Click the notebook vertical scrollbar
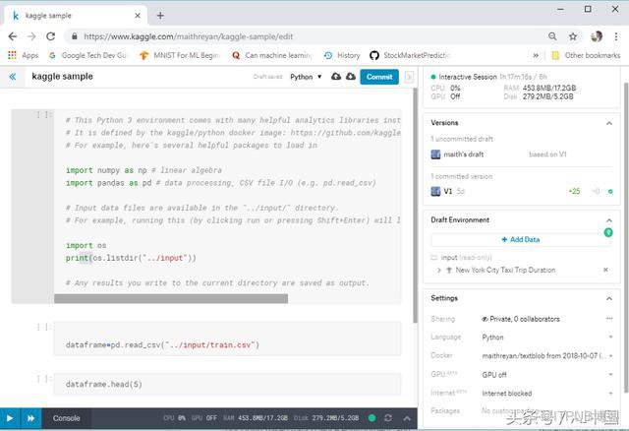Screen dimensions: 629x431 415,205
